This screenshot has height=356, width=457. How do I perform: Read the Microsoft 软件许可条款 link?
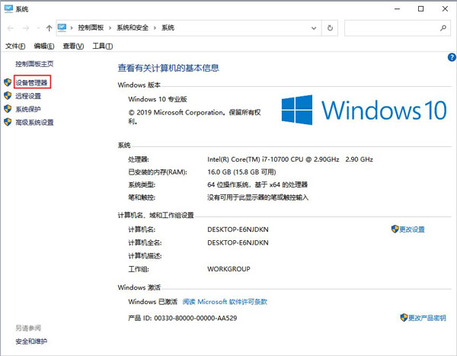pos(225,302)
